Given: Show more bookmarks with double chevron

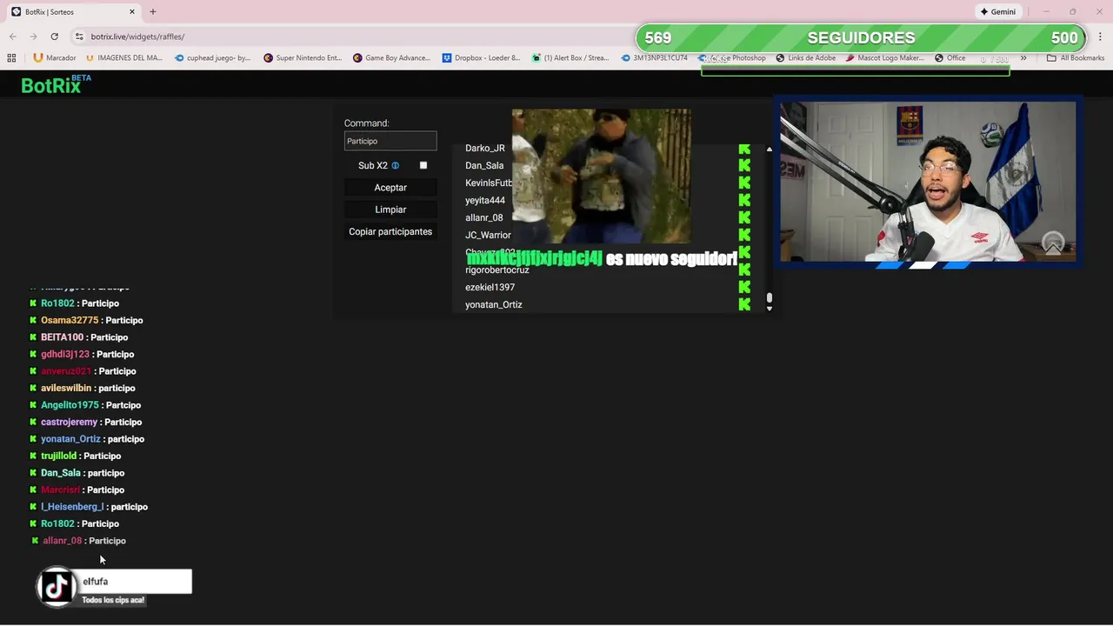Looking at the screenshot, I should click(x=1023, y=58).
